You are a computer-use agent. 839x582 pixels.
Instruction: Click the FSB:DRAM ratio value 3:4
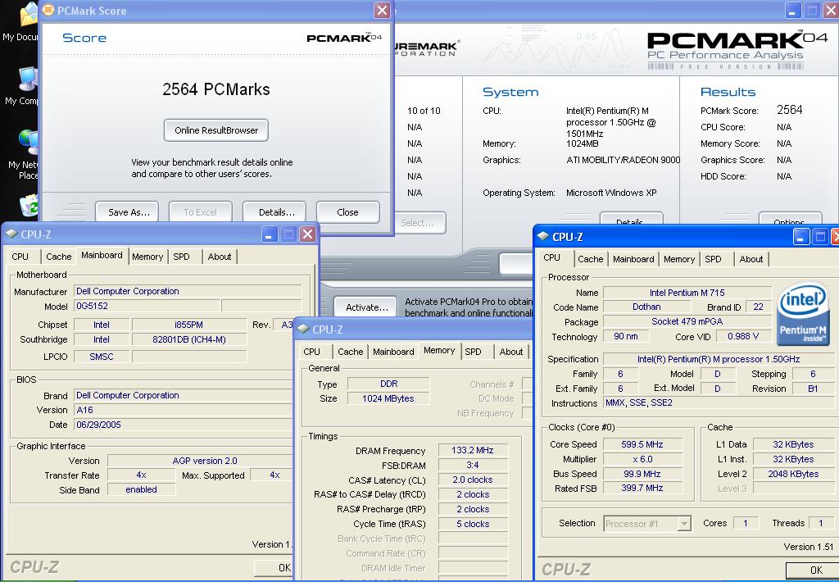tap(472, 465)
